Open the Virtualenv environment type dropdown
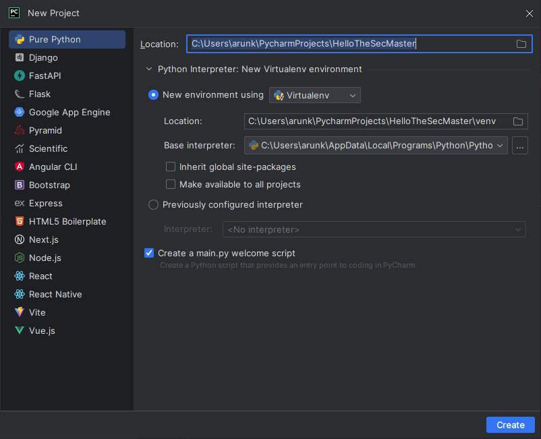The height and width of the screenshot is (439, 541). pos(314,95)
